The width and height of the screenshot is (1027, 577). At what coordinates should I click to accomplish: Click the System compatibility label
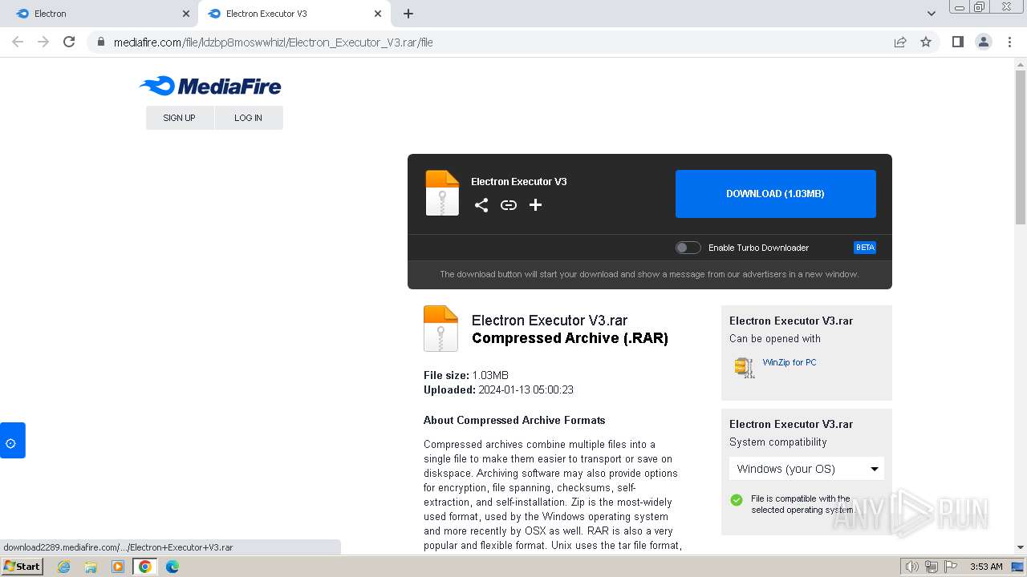click(777, 442)
